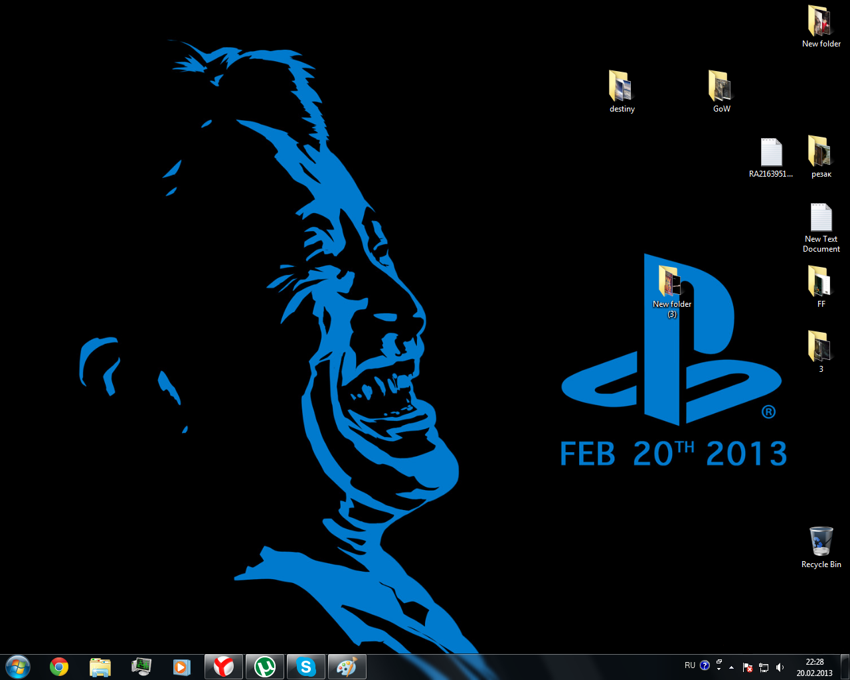850x680 pixels.
Task: Open the GoW folder
Action: point(721,86)
